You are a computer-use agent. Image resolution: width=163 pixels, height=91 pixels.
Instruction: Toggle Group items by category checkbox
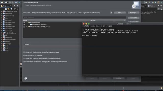tap(24, 55)
